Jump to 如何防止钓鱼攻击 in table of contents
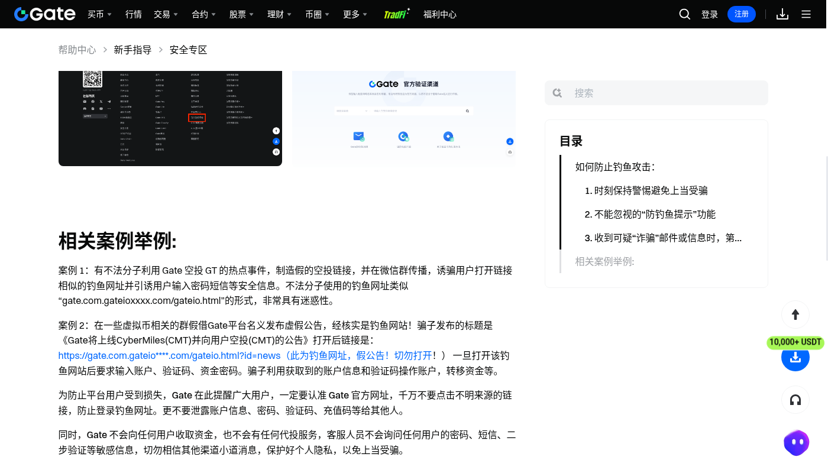 coord(615,167)
